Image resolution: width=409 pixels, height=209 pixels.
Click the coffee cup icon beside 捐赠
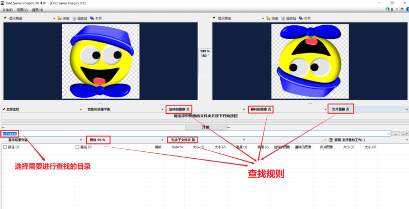click(x=331, y=140)
